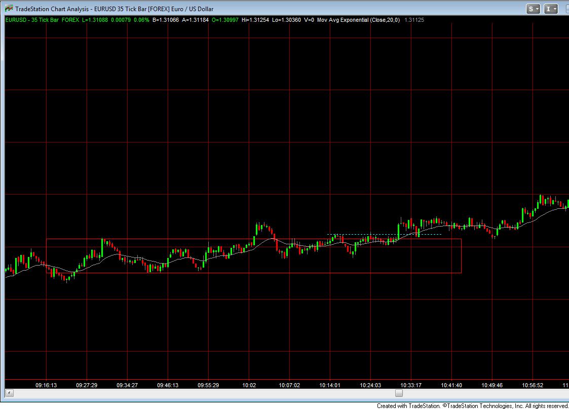Image resolution: width=569 pixels, height=409 pixels.
Task: Click the "Lo=1.30360" low value
Action: point(286,20)
